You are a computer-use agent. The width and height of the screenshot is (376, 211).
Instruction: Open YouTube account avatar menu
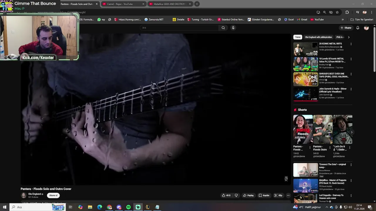click(366, 28)
